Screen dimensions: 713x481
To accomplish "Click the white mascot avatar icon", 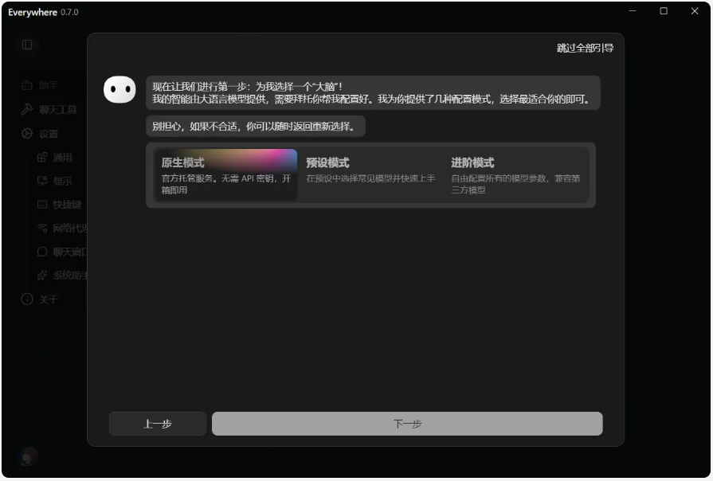I will pos(119,89).
